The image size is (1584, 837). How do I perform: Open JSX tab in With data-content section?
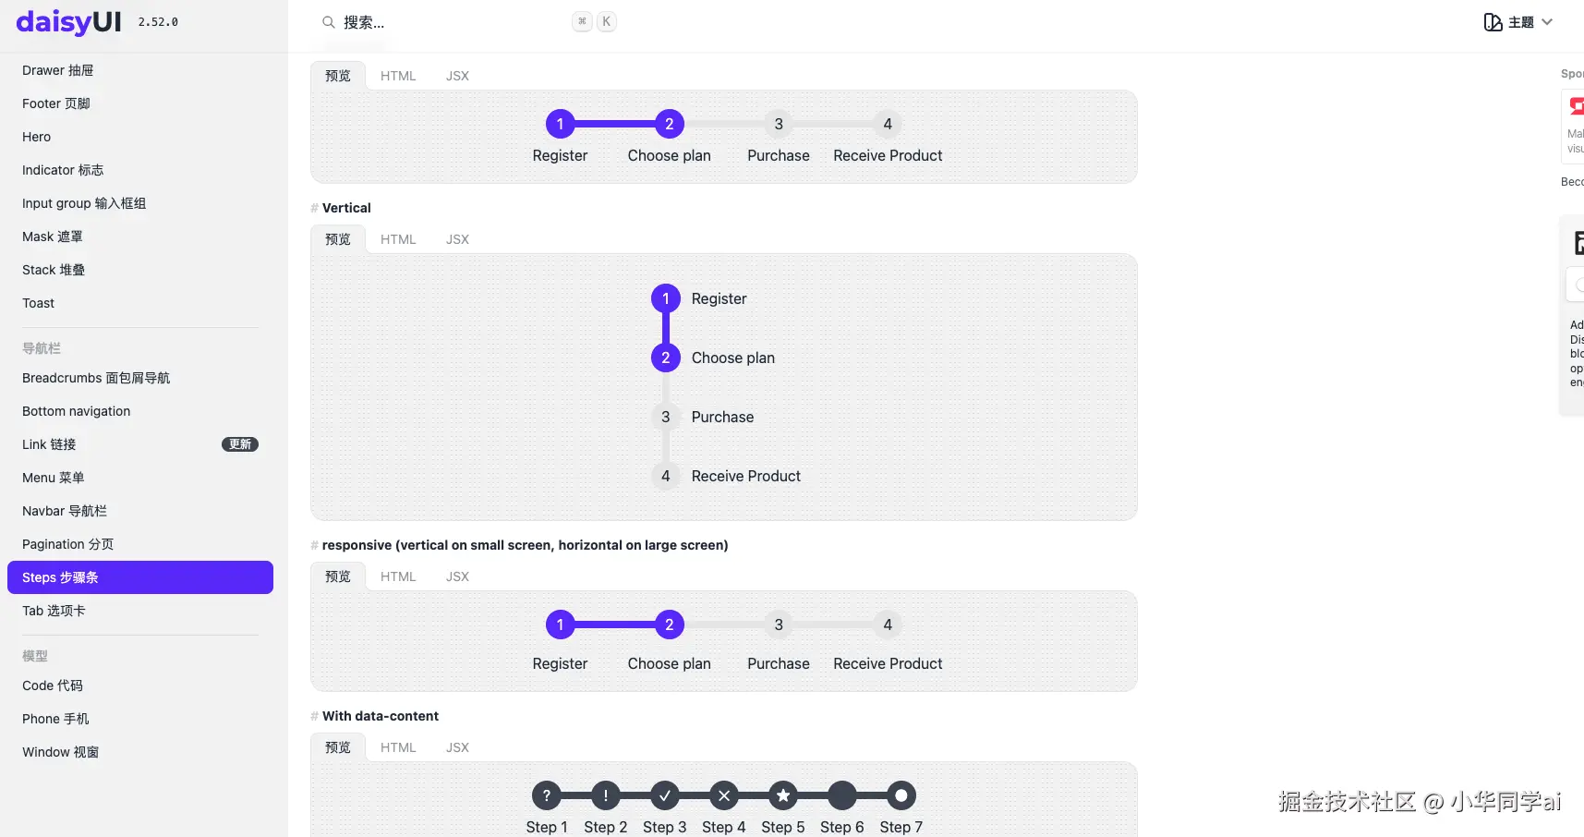[x=457, y=747]
